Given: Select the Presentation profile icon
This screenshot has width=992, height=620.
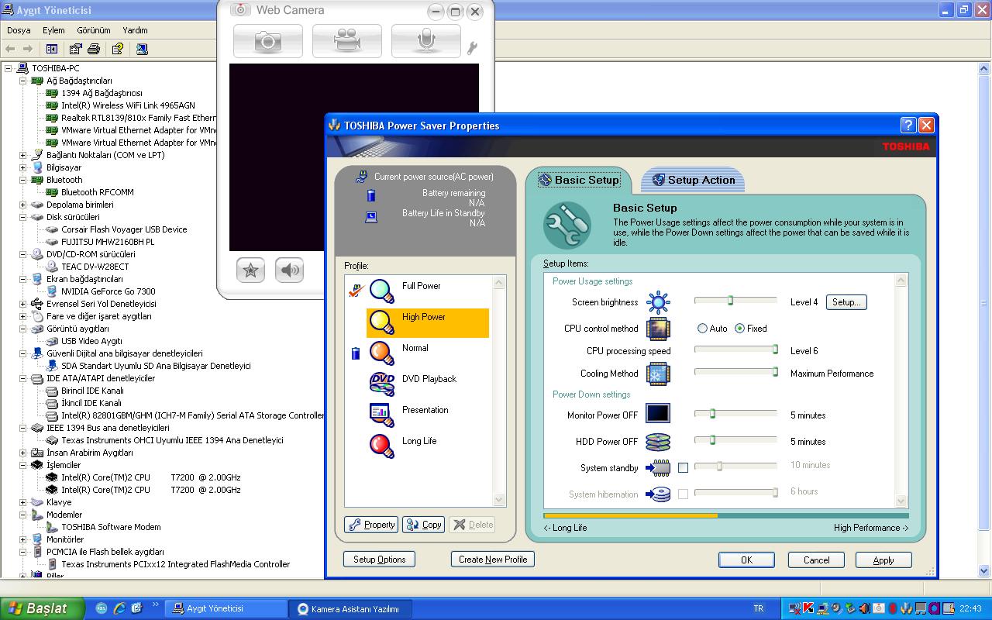Looking at the screenshot, I should coord(381,415).
